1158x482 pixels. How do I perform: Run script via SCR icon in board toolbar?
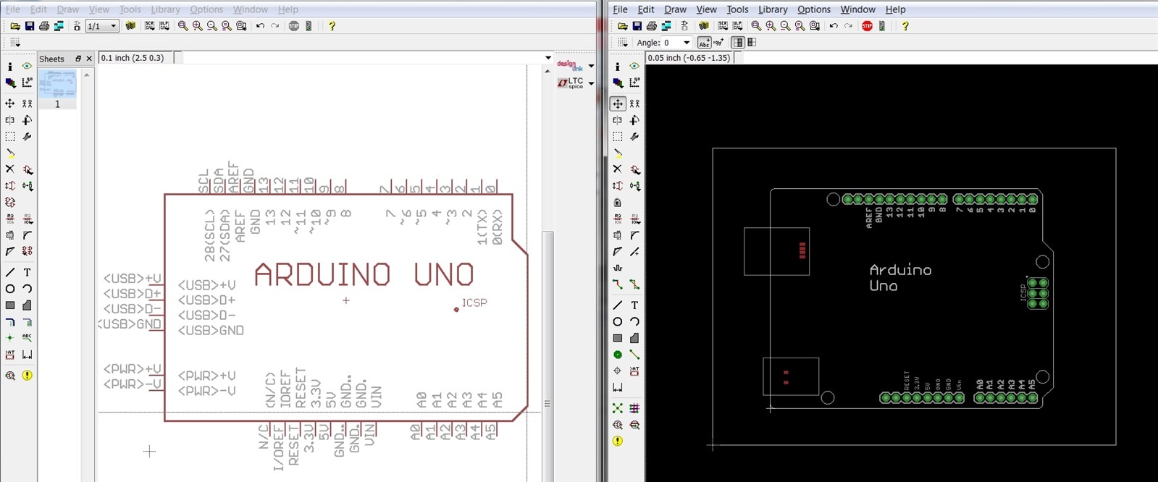[723, 26]
